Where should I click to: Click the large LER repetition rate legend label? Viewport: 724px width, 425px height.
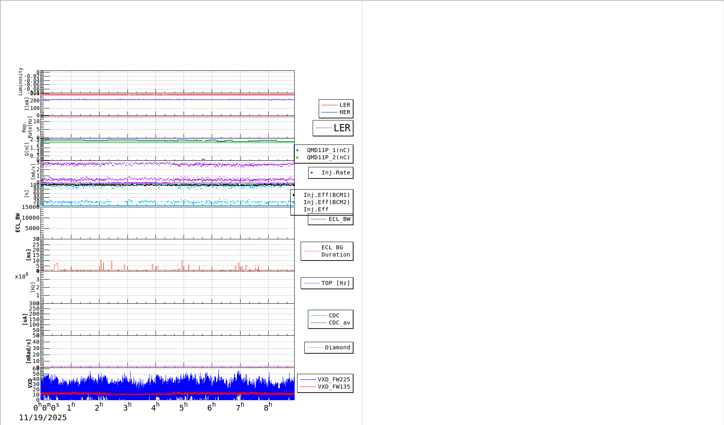[342, 128]
